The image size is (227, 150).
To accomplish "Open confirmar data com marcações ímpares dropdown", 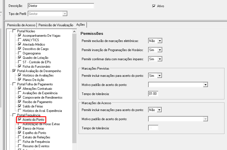I will point(160,59).
